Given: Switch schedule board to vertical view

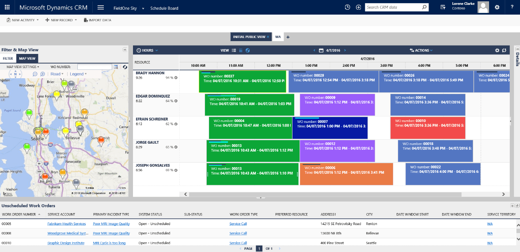Looking at the screenshot, I should pyautogui.click(x=241, y=50).
